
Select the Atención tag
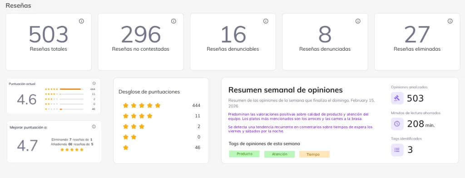coord(279,154)
